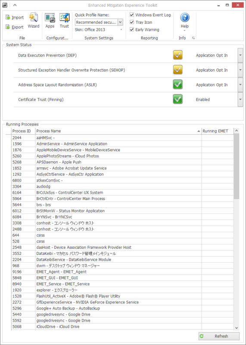This screenshot has width=246, height=345.
Task: Click the Import icon
Action: (x=8, y=18)
